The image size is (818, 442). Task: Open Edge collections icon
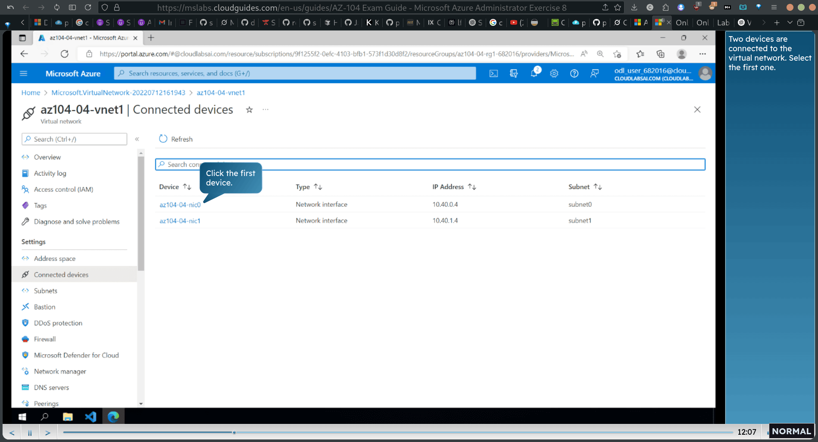661,54
